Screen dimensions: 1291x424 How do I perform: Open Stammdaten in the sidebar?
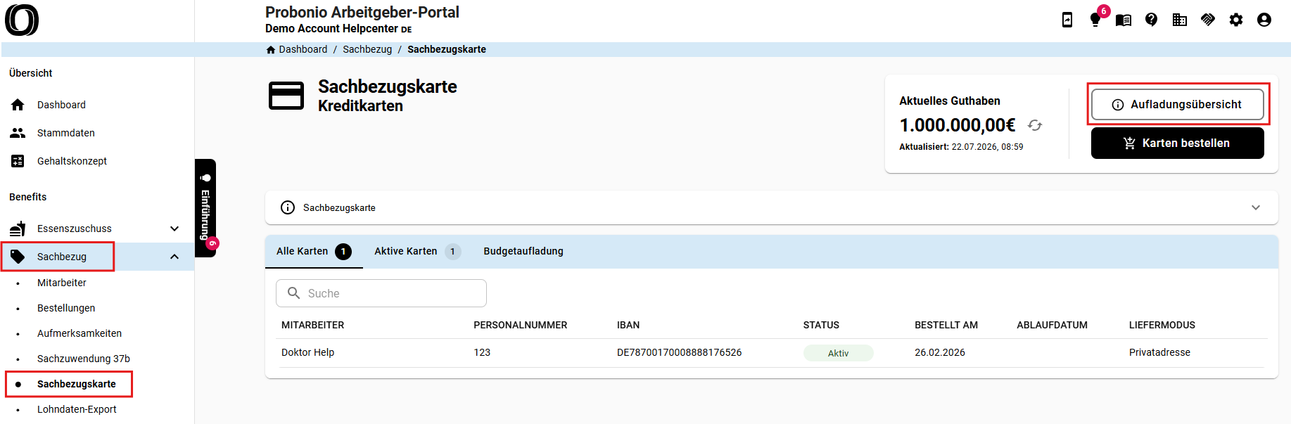click(66, 133)
